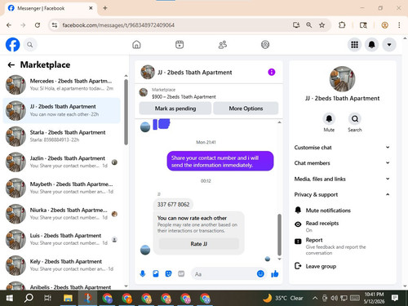
Task: Expand Customise chat section
Action: (x=342, y=148)
